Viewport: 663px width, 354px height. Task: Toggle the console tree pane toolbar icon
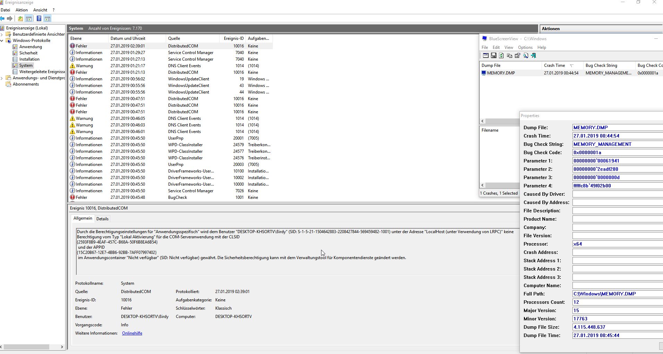tap(29, 18)
